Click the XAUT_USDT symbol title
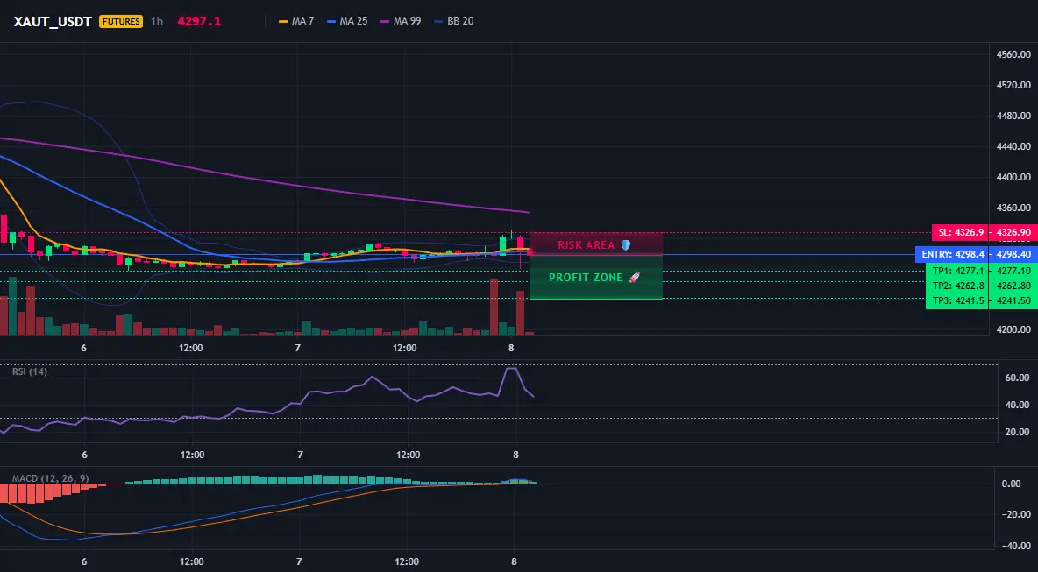1038x572 pixels. tap(53, 21)
